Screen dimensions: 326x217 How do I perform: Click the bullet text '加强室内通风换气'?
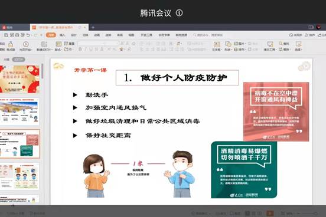(x=116, y=107)
